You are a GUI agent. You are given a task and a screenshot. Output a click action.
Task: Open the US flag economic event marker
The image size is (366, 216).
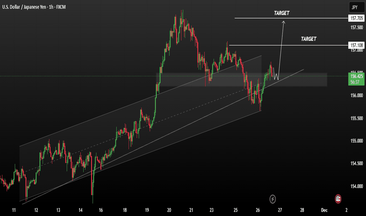[x=337, y=199]
